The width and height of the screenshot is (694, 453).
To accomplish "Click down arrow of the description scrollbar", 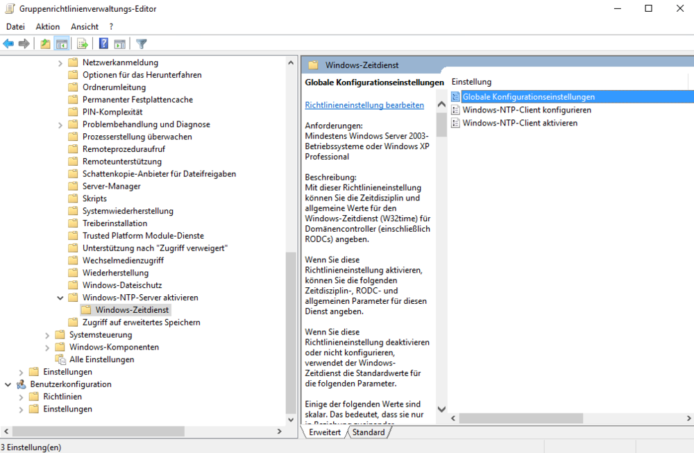I will point(441,409).
